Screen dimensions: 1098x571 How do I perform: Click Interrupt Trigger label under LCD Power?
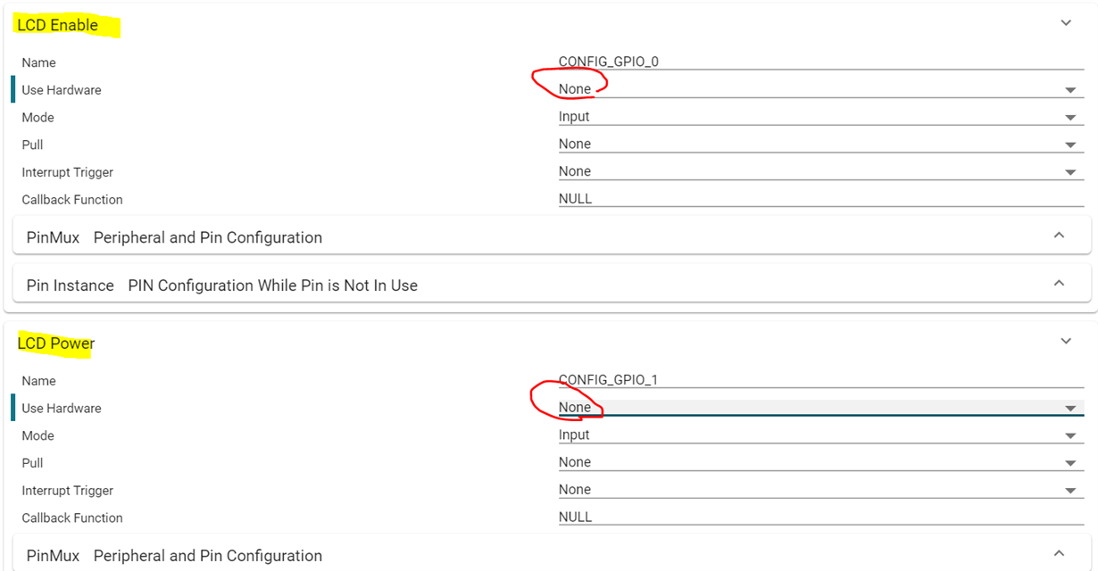pyautogui.click(x=68, y=491)
